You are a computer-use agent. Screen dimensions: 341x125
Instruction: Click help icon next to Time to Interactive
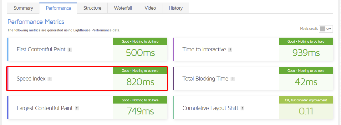230,50
